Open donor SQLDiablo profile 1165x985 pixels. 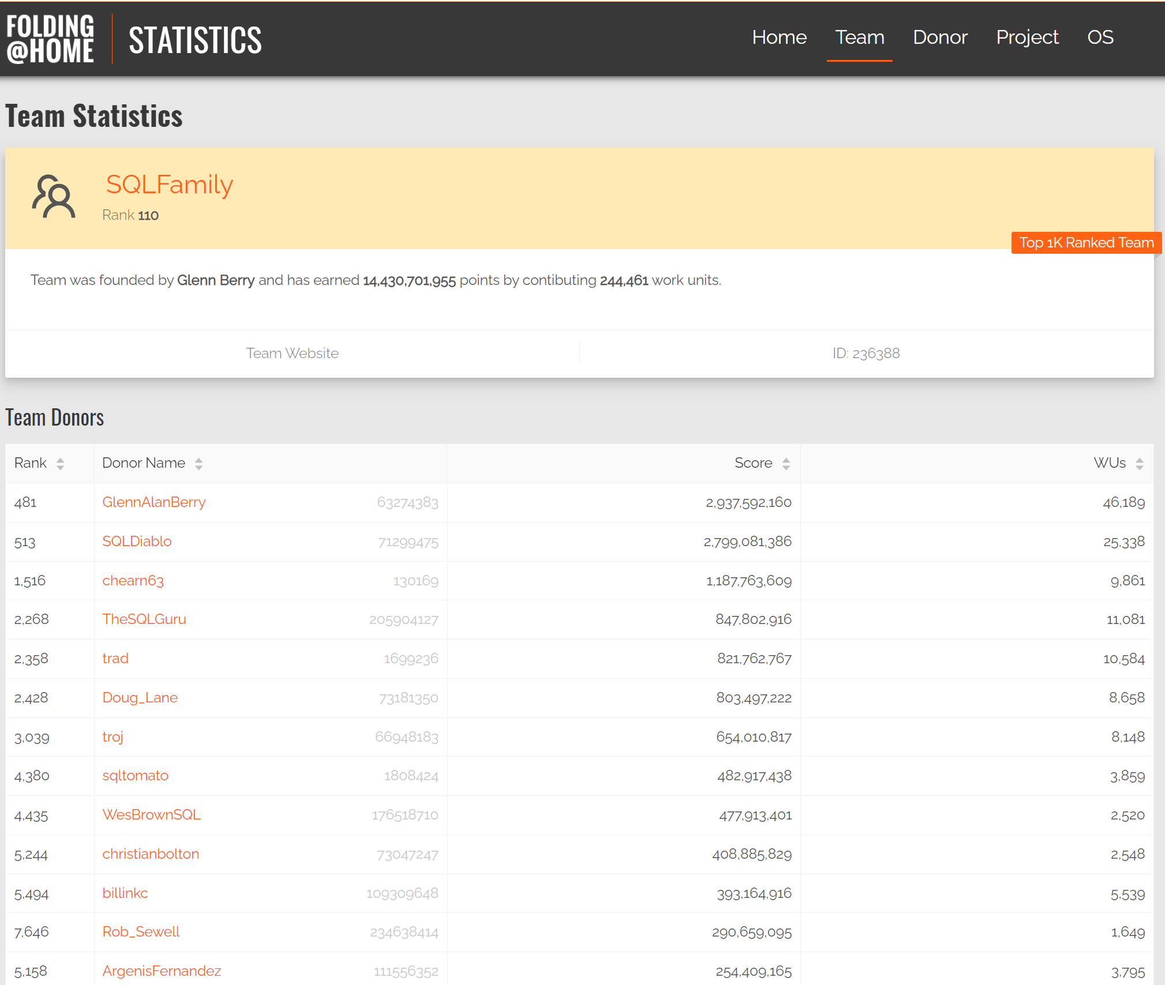point(137,542)
